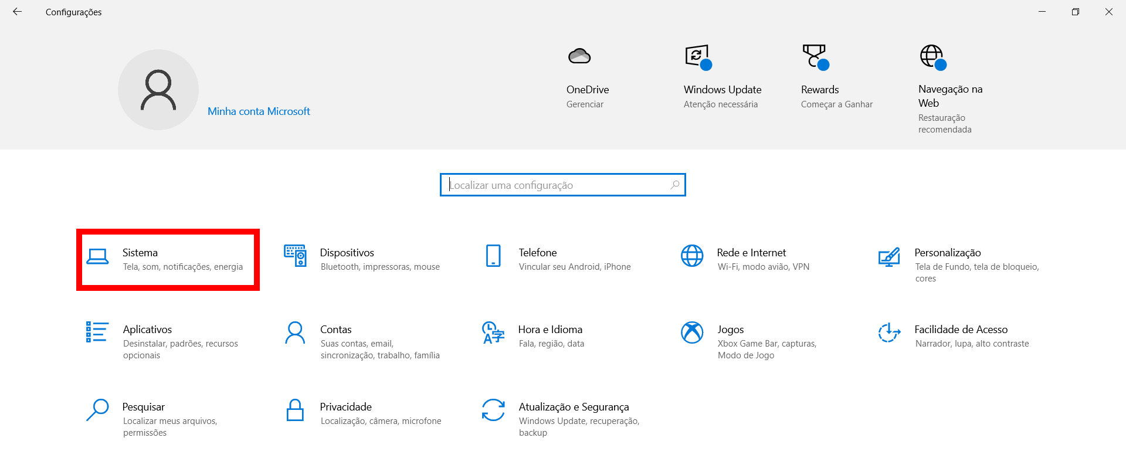This screenshot has height=475, width=1126.
Task: Click the Aplicativos list icon
Action: (x=97, y=332)
